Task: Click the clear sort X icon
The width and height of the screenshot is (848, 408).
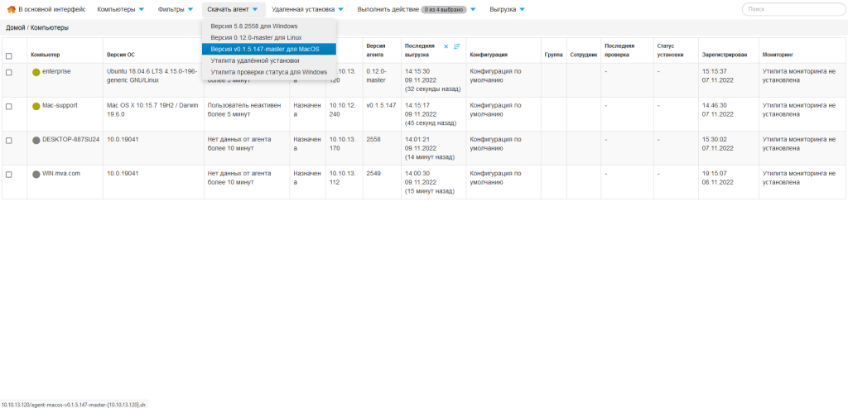Action: [x=446, y=46]
